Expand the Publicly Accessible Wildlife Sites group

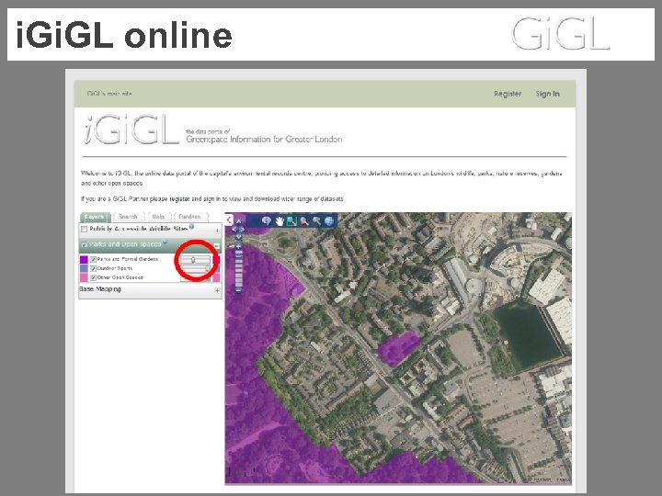tap(217, 231)
